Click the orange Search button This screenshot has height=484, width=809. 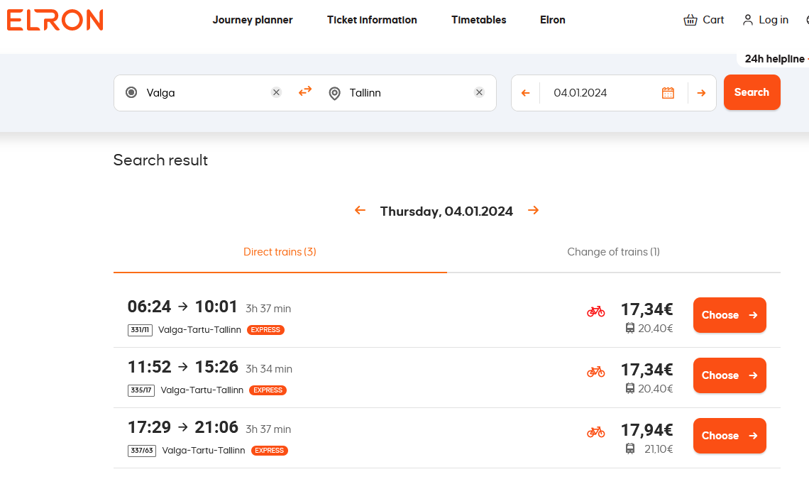pos(752,92)
